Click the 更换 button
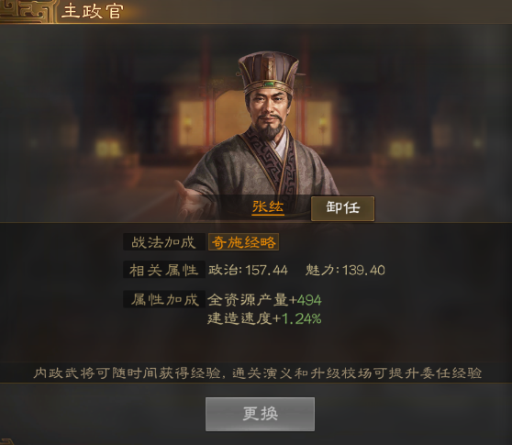 point(260,414)
